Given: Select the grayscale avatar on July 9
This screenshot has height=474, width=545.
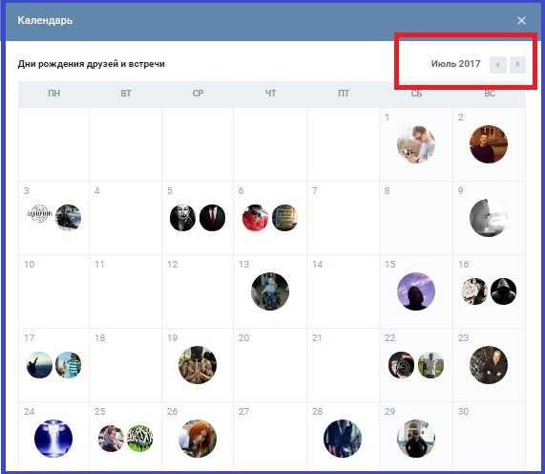Looking at the screenshot, I should 489,218.
